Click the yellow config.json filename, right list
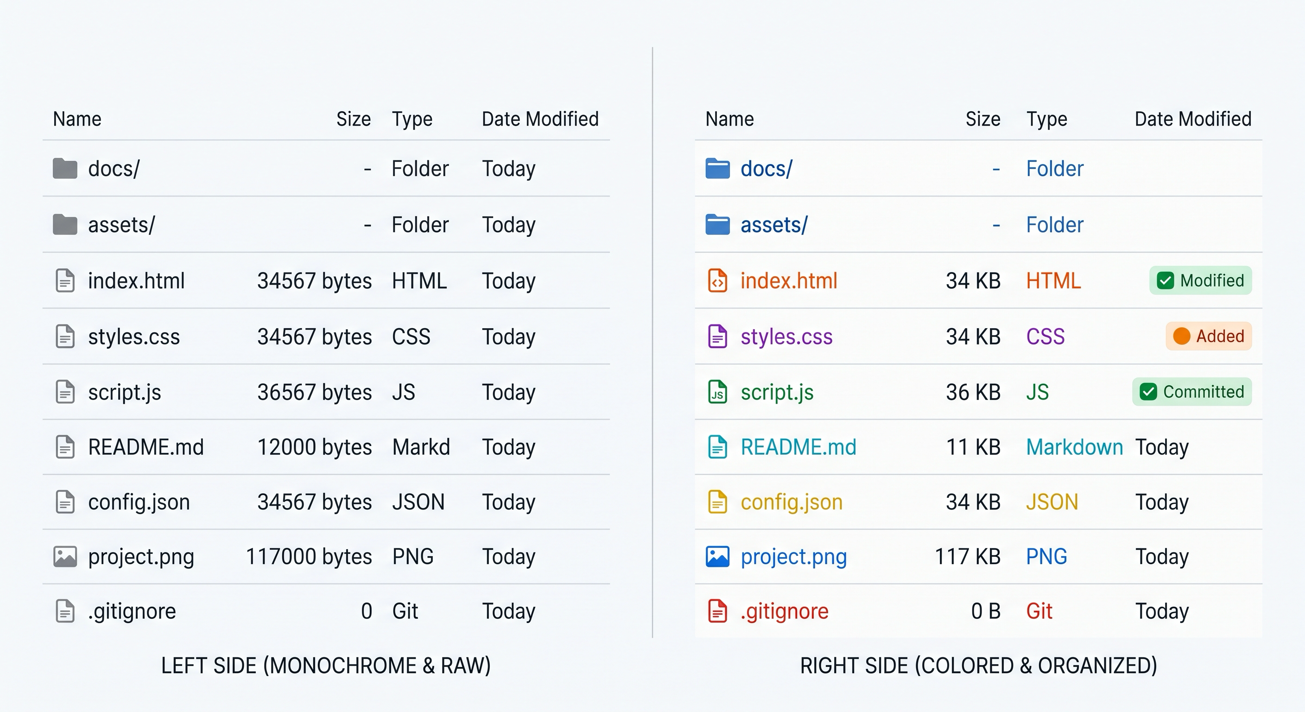The width and height of the screenshot is (1305, 712). click(792, 502)
